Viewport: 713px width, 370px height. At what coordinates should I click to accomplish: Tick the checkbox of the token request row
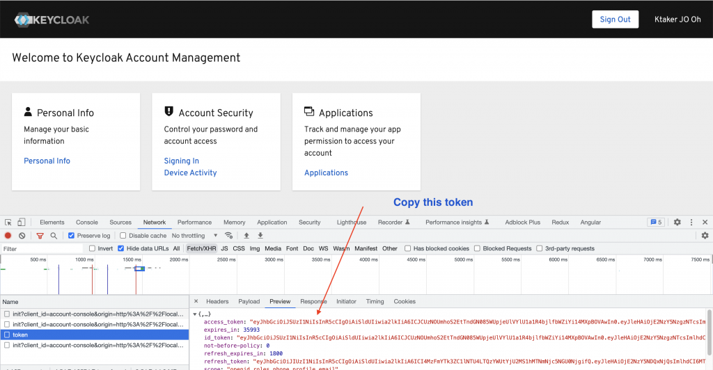7,335
